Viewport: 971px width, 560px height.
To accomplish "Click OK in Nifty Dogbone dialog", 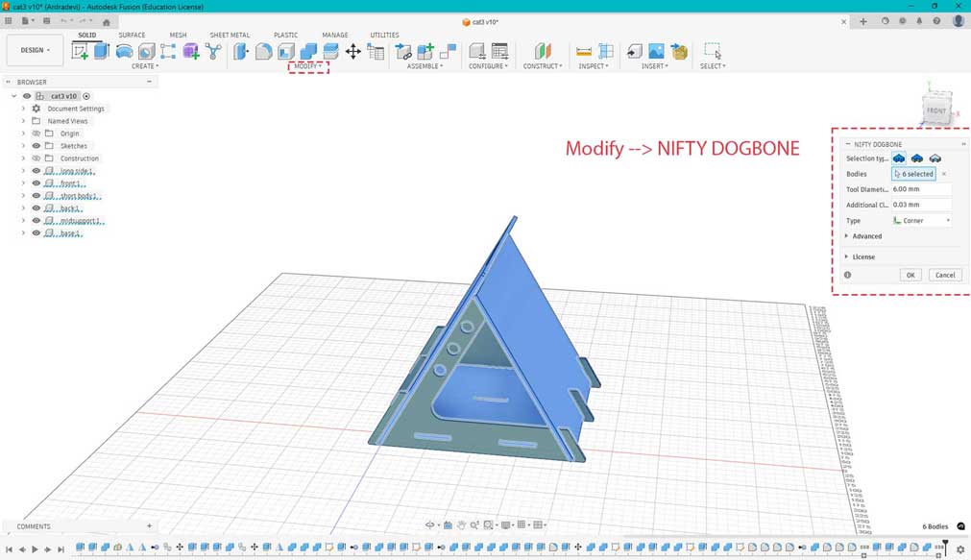I will coord(910,275).
